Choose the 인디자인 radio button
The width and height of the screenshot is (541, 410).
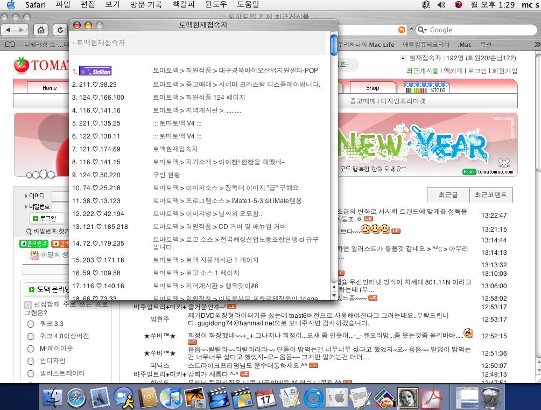pos(31,361)
